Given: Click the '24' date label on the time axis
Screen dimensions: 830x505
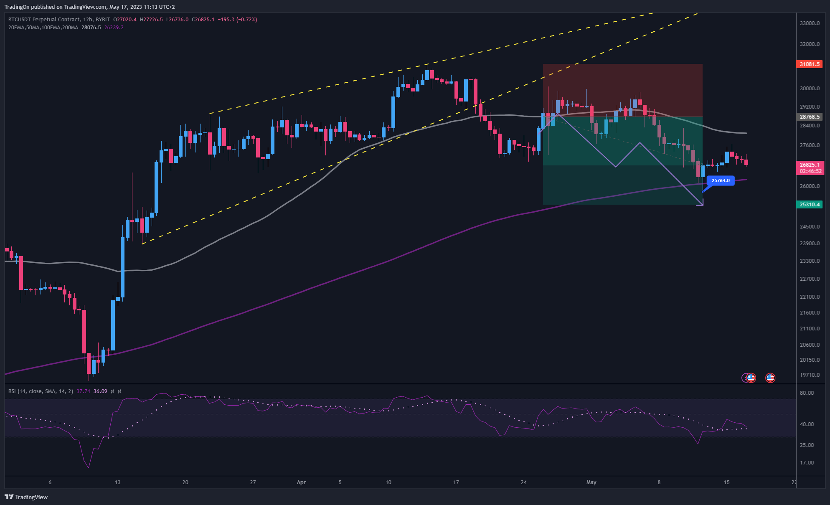Looking at the screenshot, I should point(524,482).
